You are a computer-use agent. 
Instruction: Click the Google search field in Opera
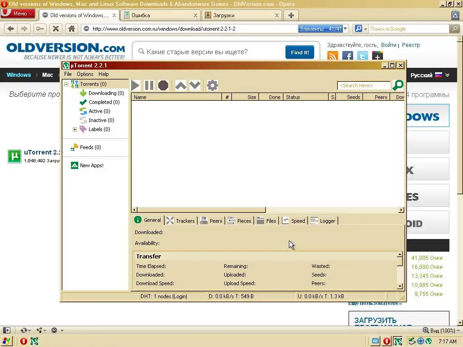point(409,29)
